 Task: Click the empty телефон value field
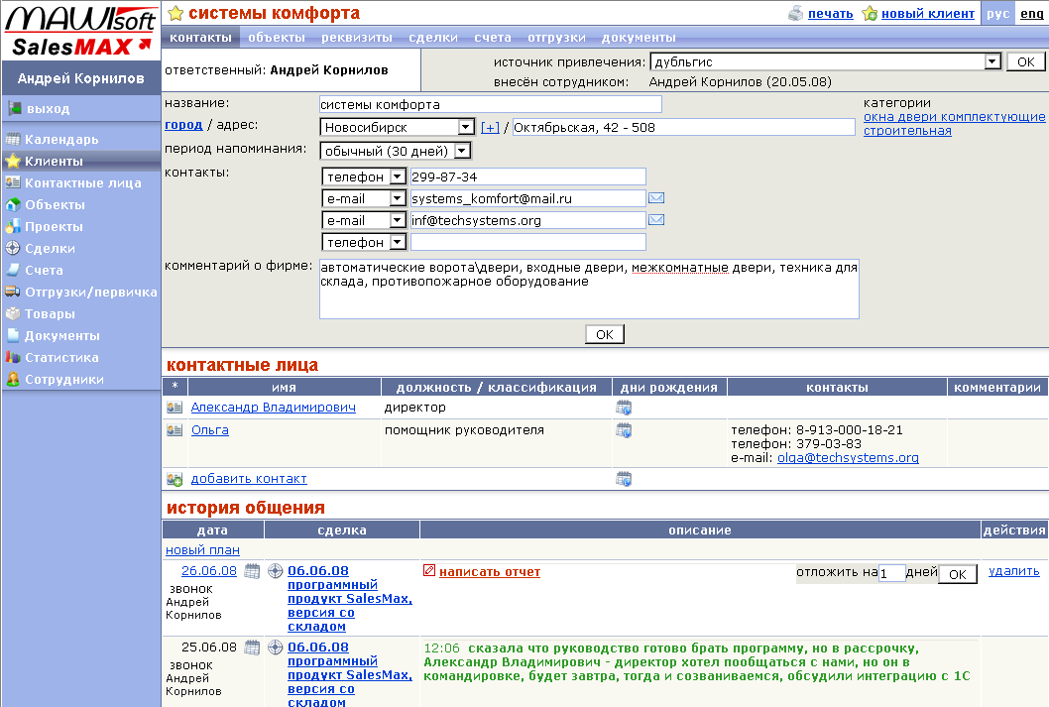527,242
